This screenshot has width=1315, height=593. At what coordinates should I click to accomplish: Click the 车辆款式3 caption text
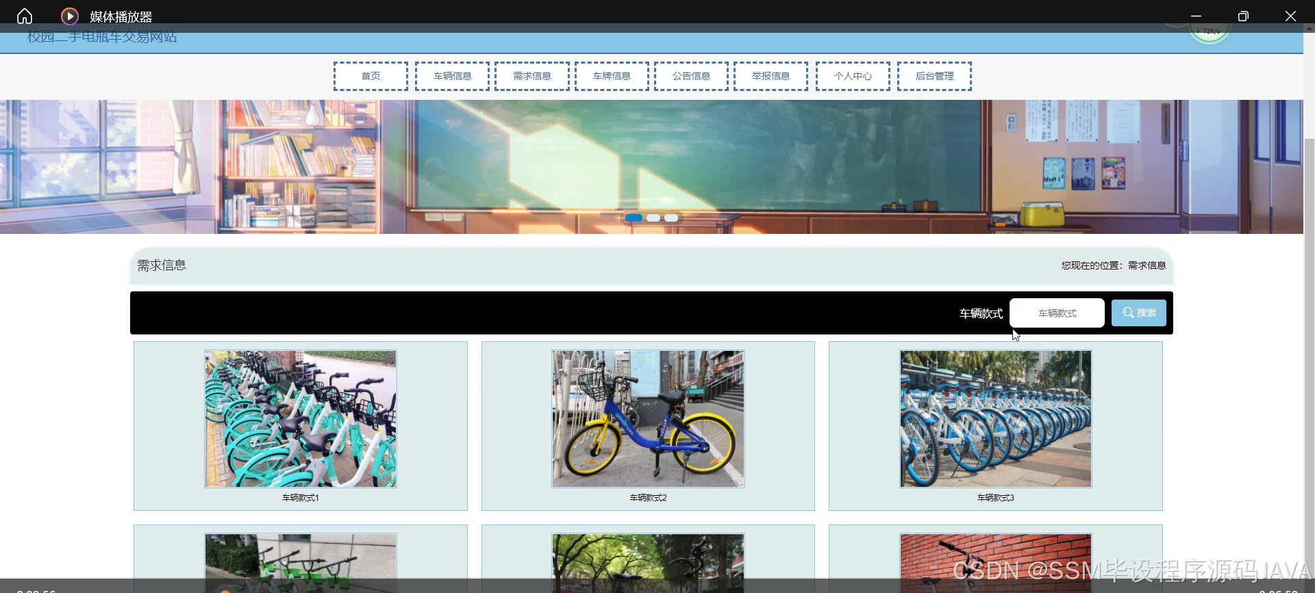(996, 498)
